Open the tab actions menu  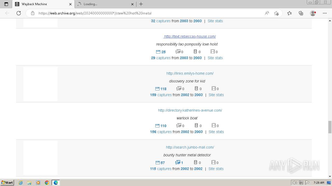pos(6,4)
